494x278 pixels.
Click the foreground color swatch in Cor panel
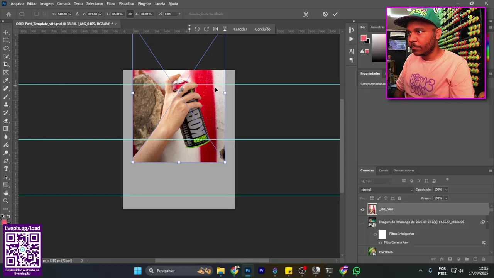click(364, 38)
